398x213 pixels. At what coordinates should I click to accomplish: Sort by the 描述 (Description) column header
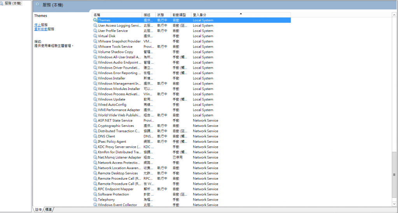click(149, 15)
